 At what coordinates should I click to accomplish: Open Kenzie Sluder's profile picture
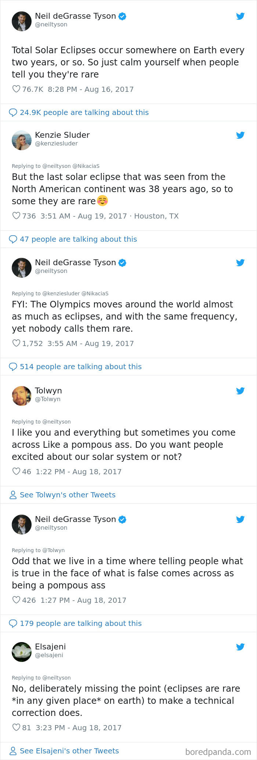coord(22,140)
